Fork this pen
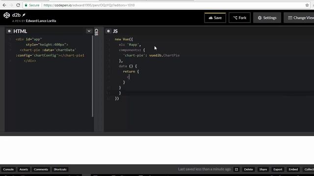 [x=239, y=18]
